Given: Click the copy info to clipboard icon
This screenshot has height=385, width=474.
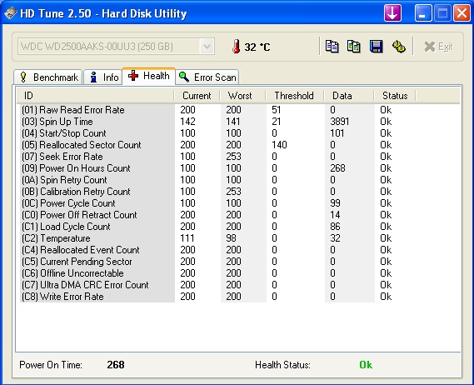Looking at the screenshot, I should click(x=332, y=47).
